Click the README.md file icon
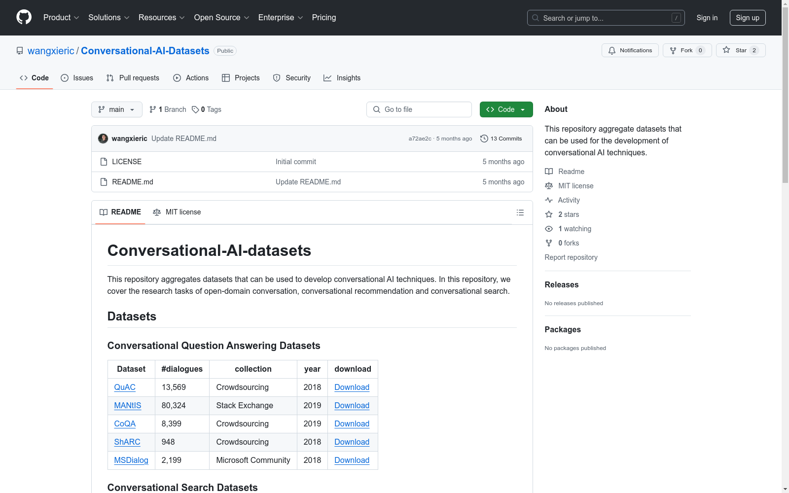Screen dimensions: 789x493 pyautogui.click(x=104, y=182)
